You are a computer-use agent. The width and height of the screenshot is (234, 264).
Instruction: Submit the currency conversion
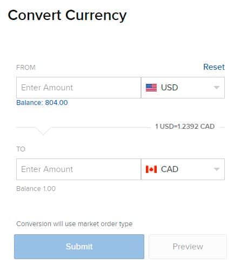point(79,247)
